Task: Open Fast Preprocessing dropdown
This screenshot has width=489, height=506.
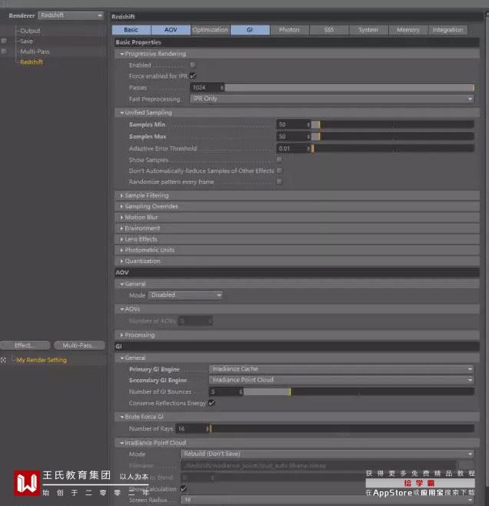Action: 332,98
